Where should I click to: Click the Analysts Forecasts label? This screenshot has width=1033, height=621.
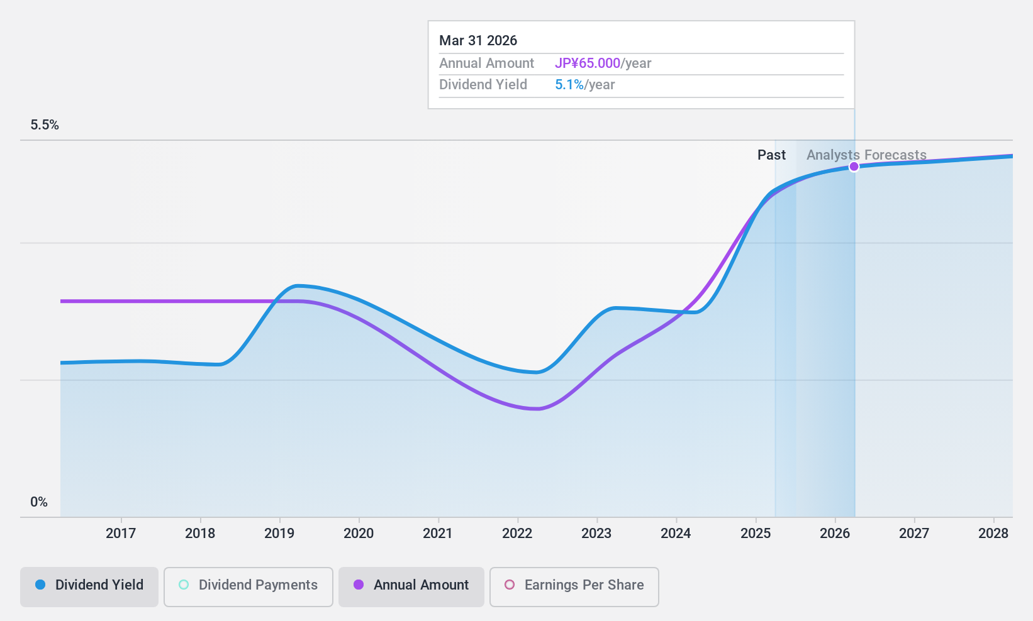click(866, 155)
